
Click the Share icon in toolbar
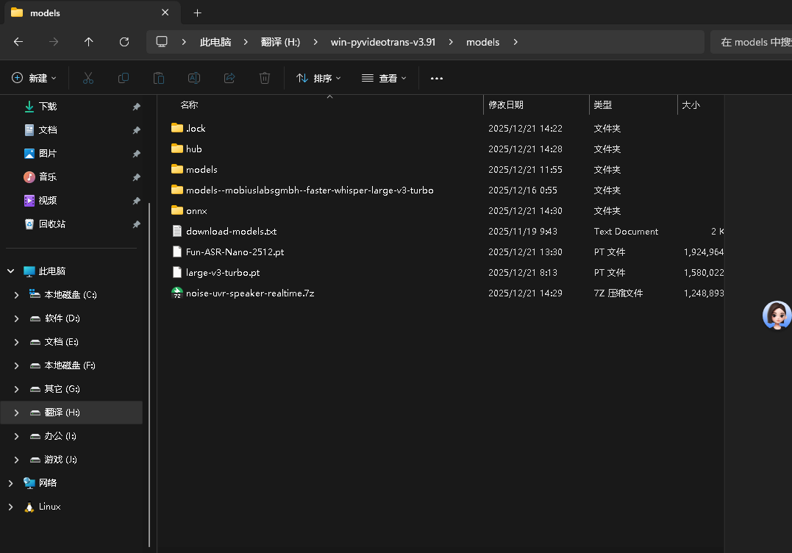pos(229,78)
